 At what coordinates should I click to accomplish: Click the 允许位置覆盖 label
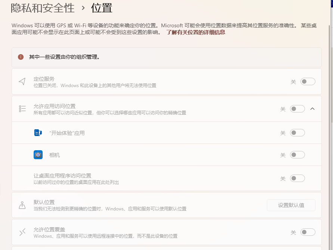tap(49, 229)
